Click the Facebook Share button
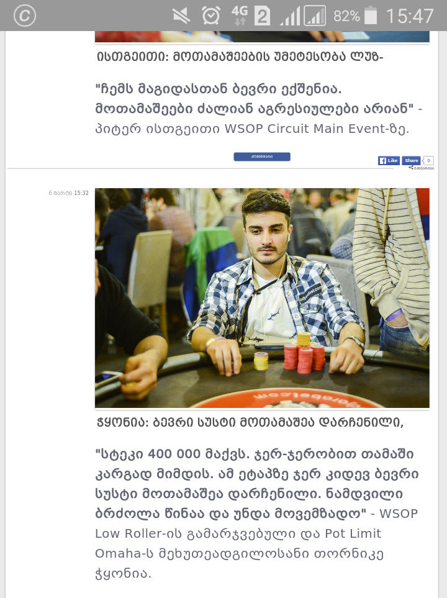Image resolution: width=447 pixels, height=598 pixels. [411, 161]
